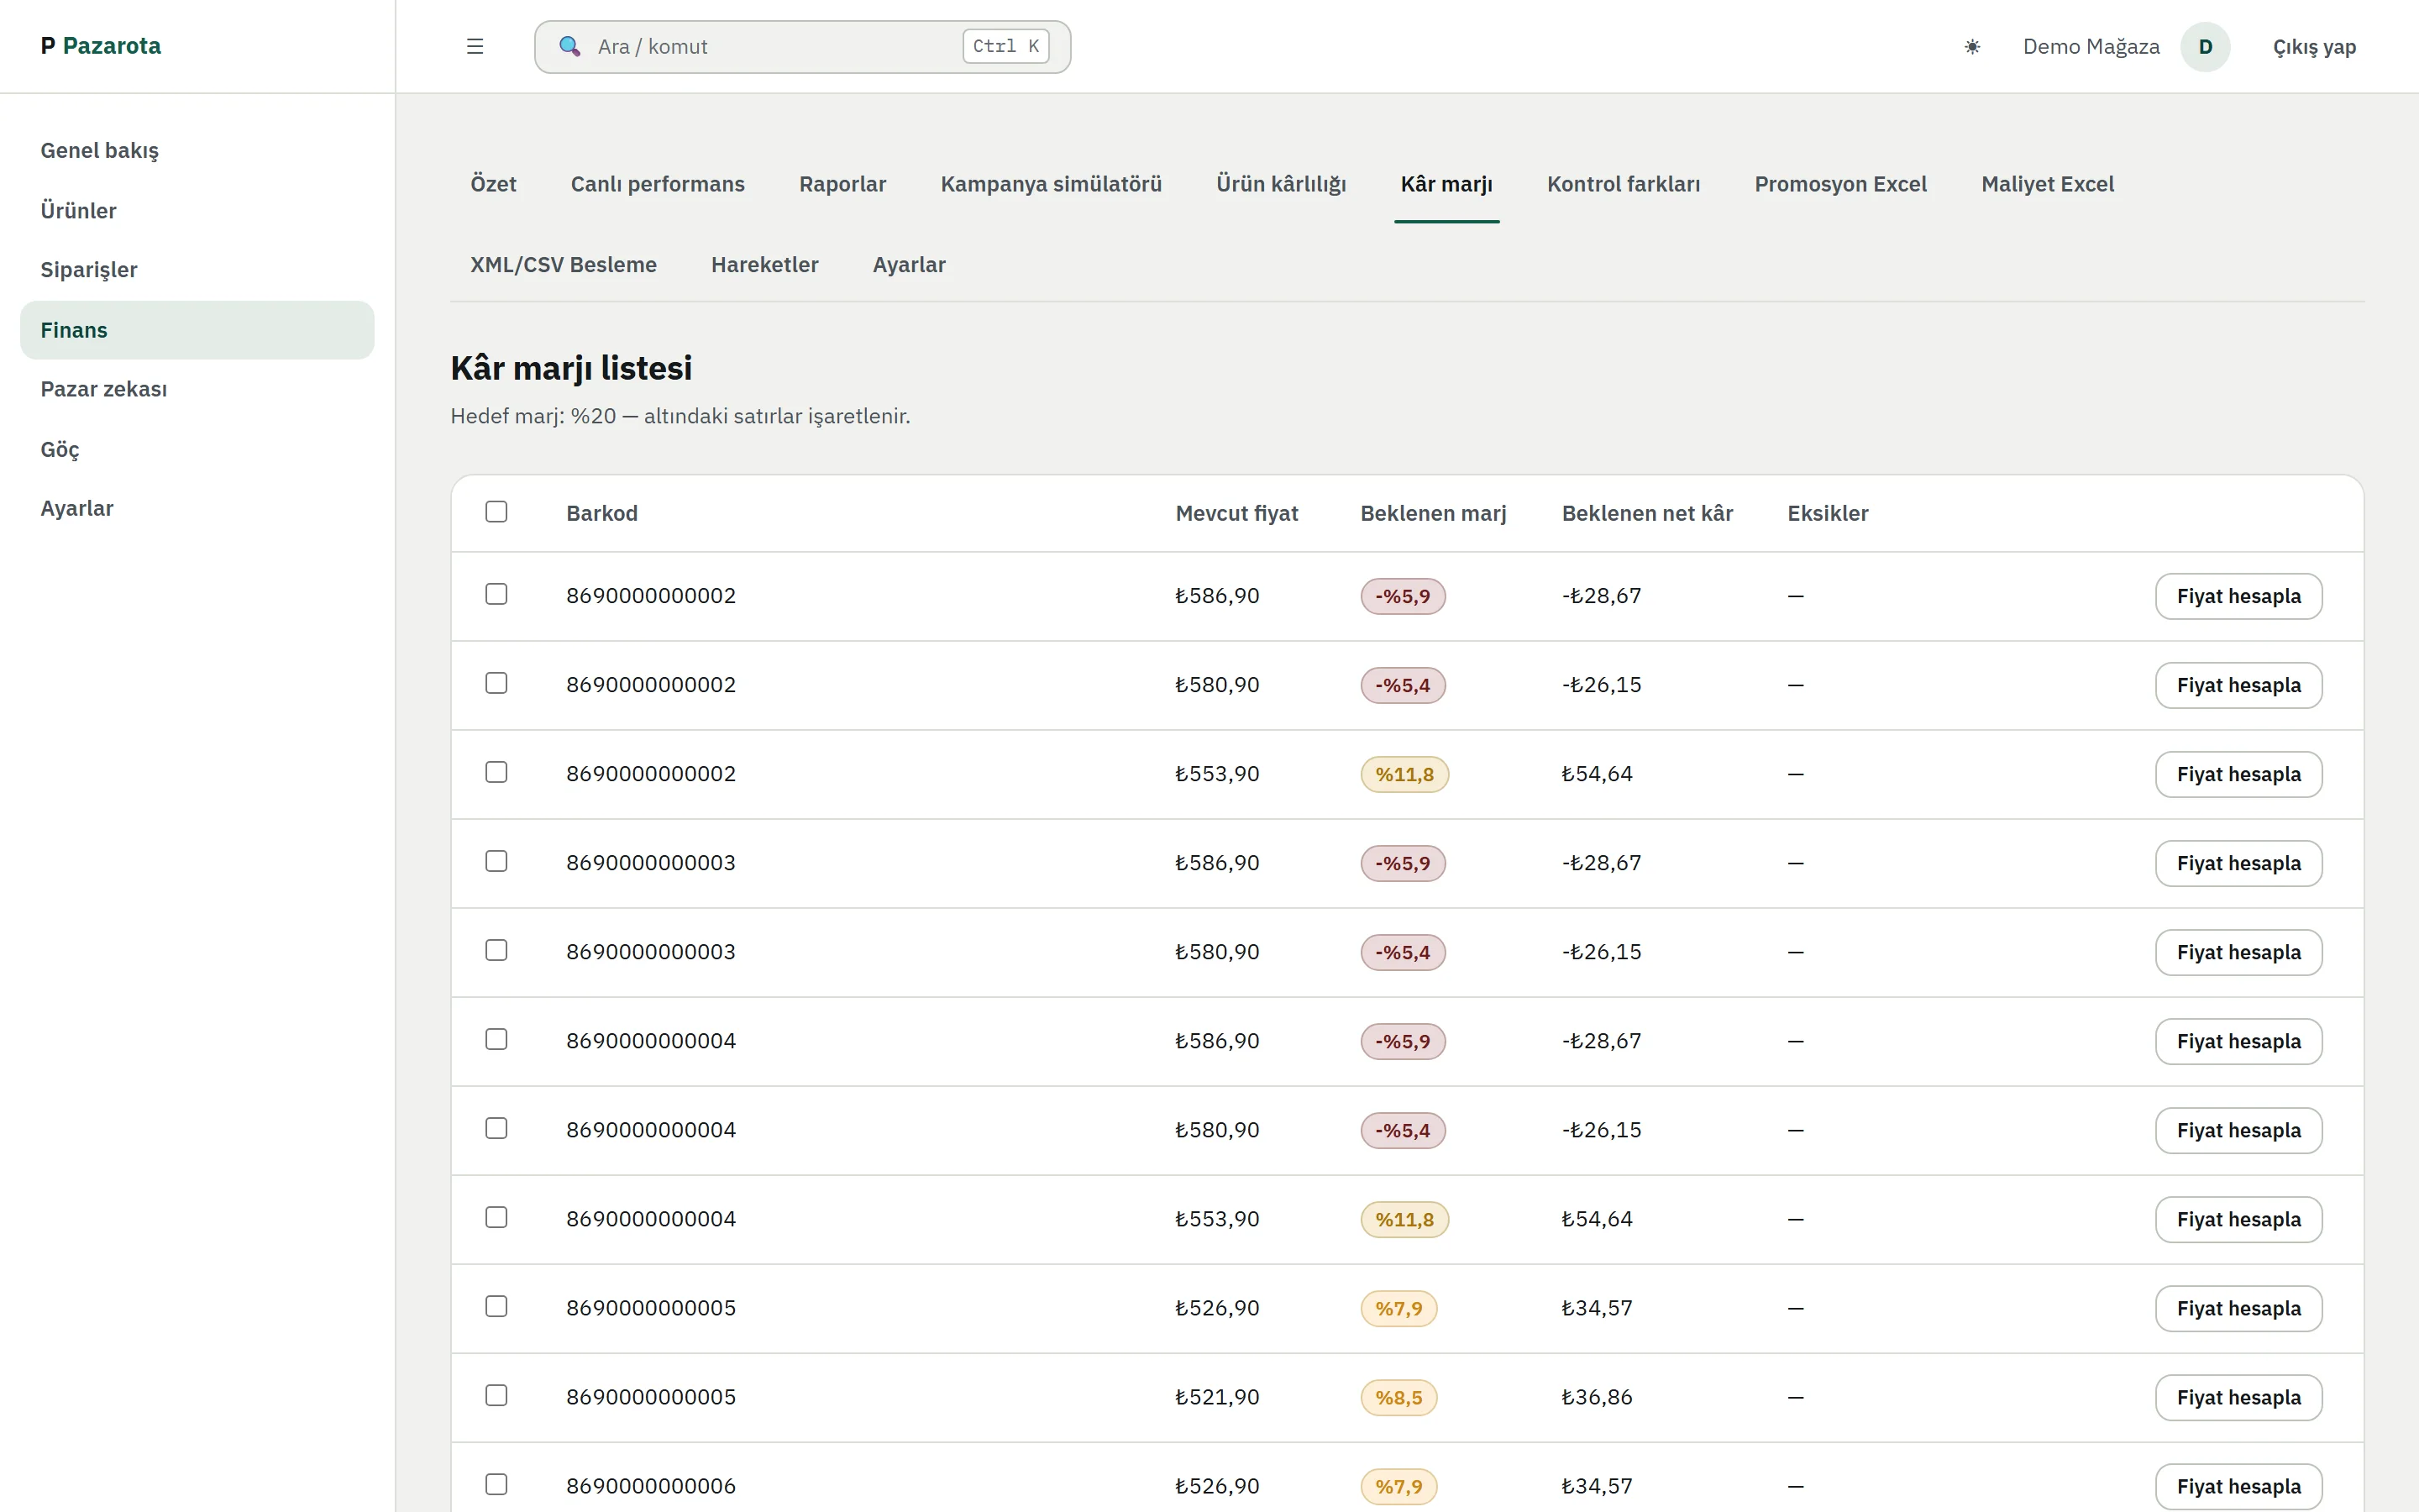Toggle the hamburger sidebar menu icon
This screenshot has height=1512, width=2419.
pos(475,46)
